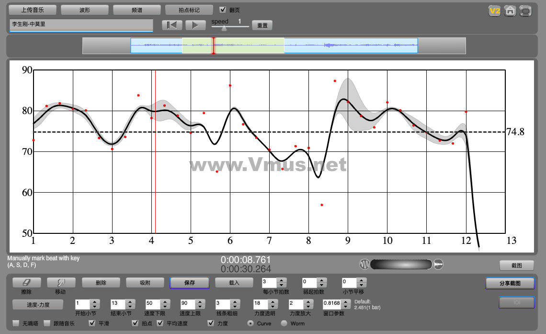The width and height of the screenshot is (546, 334).
Task: Click the large waveform icon right of zoom bar
Action: pyautogui.click(x=438, y=265)
